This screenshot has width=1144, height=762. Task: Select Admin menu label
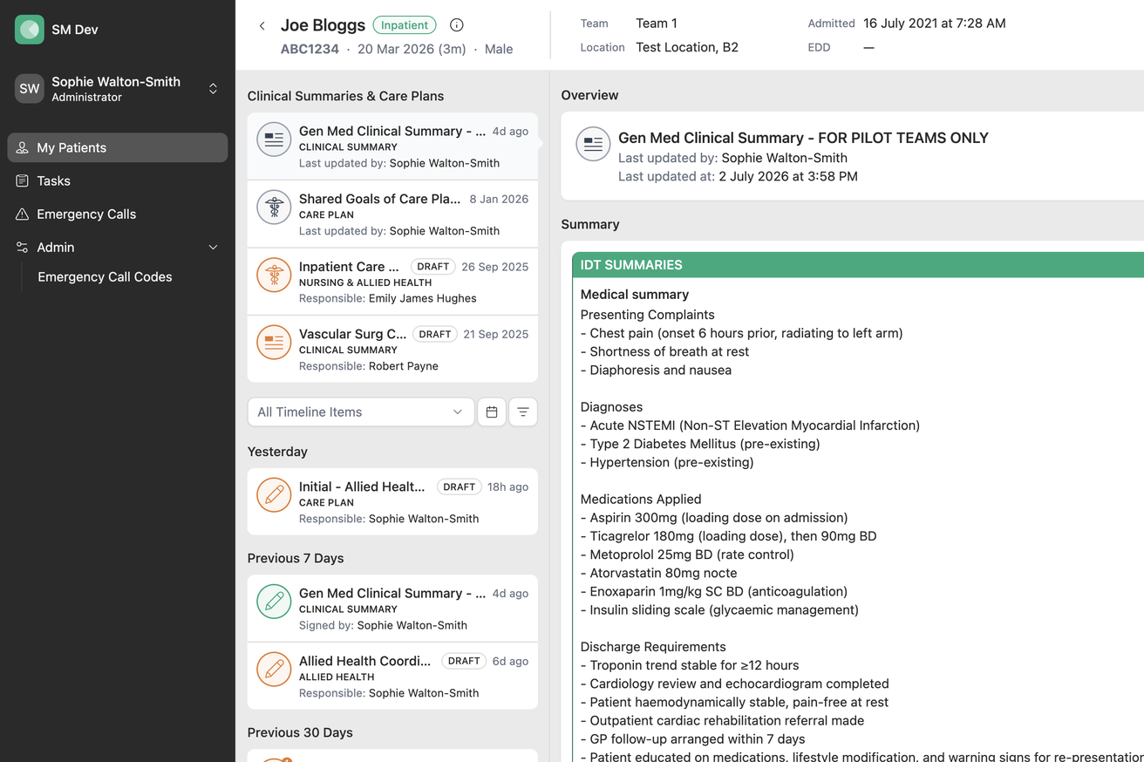pyautogui.click(x=56, y=247)
